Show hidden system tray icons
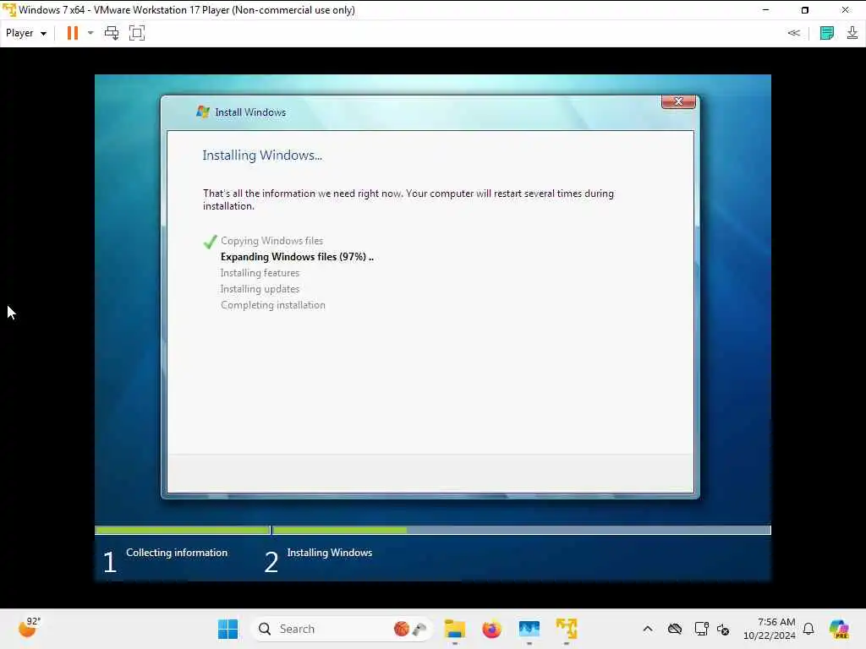This screenshot has width=866, height=649. click(648, 629)
